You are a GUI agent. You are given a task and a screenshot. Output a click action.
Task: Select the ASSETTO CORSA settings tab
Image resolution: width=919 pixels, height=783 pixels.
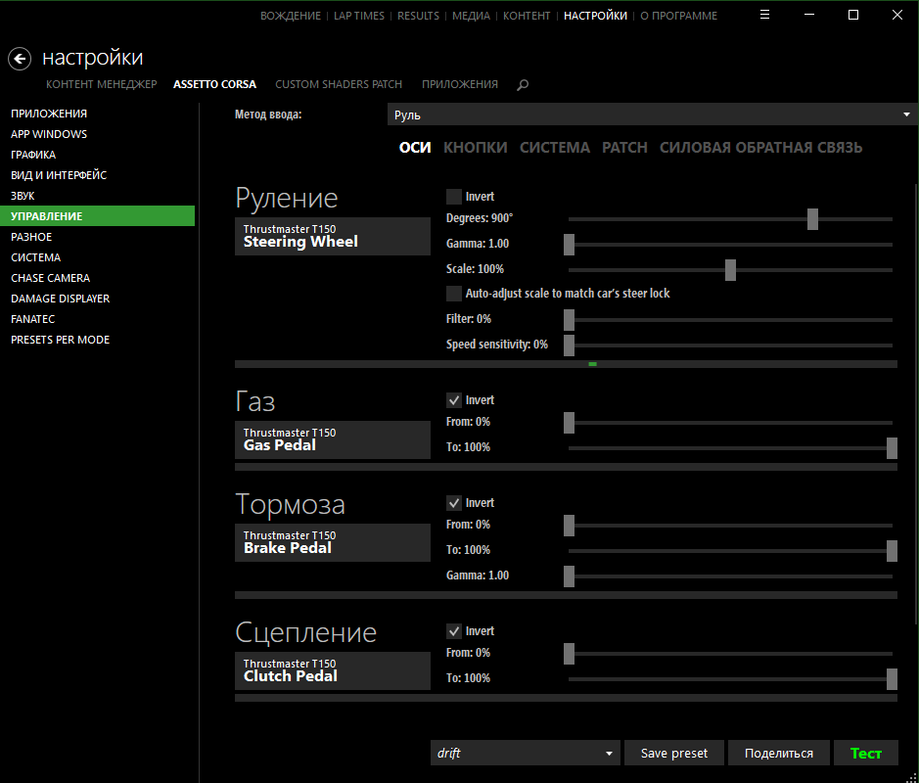[x=214, y=84]
